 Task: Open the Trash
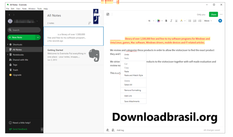click(x=14, y=70)
